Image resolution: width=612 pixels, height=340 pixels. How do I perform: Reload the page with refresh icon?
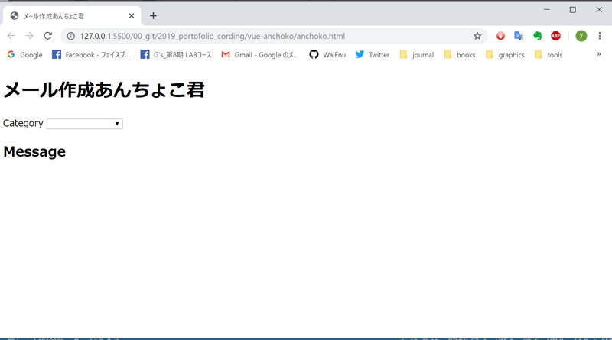point(47,36)
